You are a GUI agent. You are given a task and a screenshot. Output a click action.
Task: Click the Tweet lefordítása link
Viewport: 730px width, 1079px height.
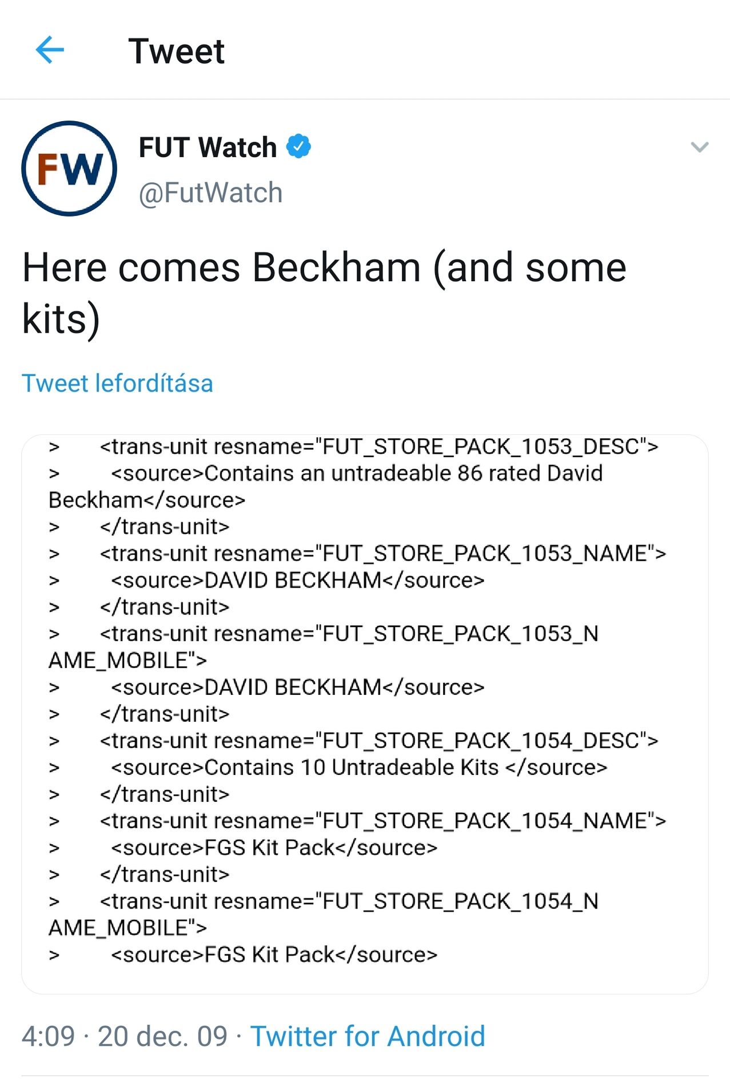click(x=117, y=383)
